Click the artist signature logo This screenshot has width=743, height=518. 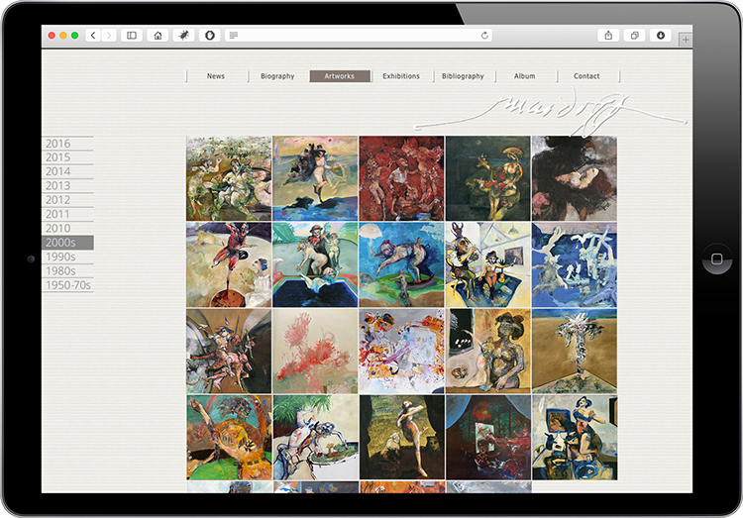point(550,111)
